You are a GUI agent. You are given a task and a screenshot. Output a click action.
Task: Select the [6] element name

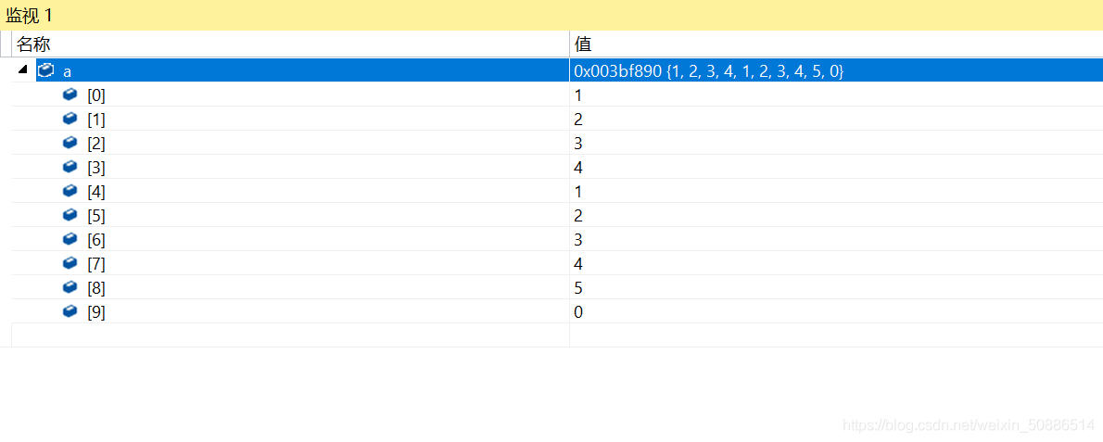[96, 240]
